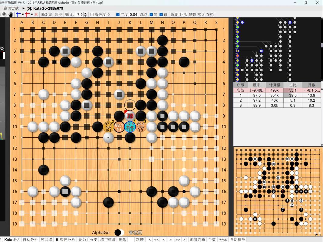Uncheck the 白 candidate checkbox

161,15
